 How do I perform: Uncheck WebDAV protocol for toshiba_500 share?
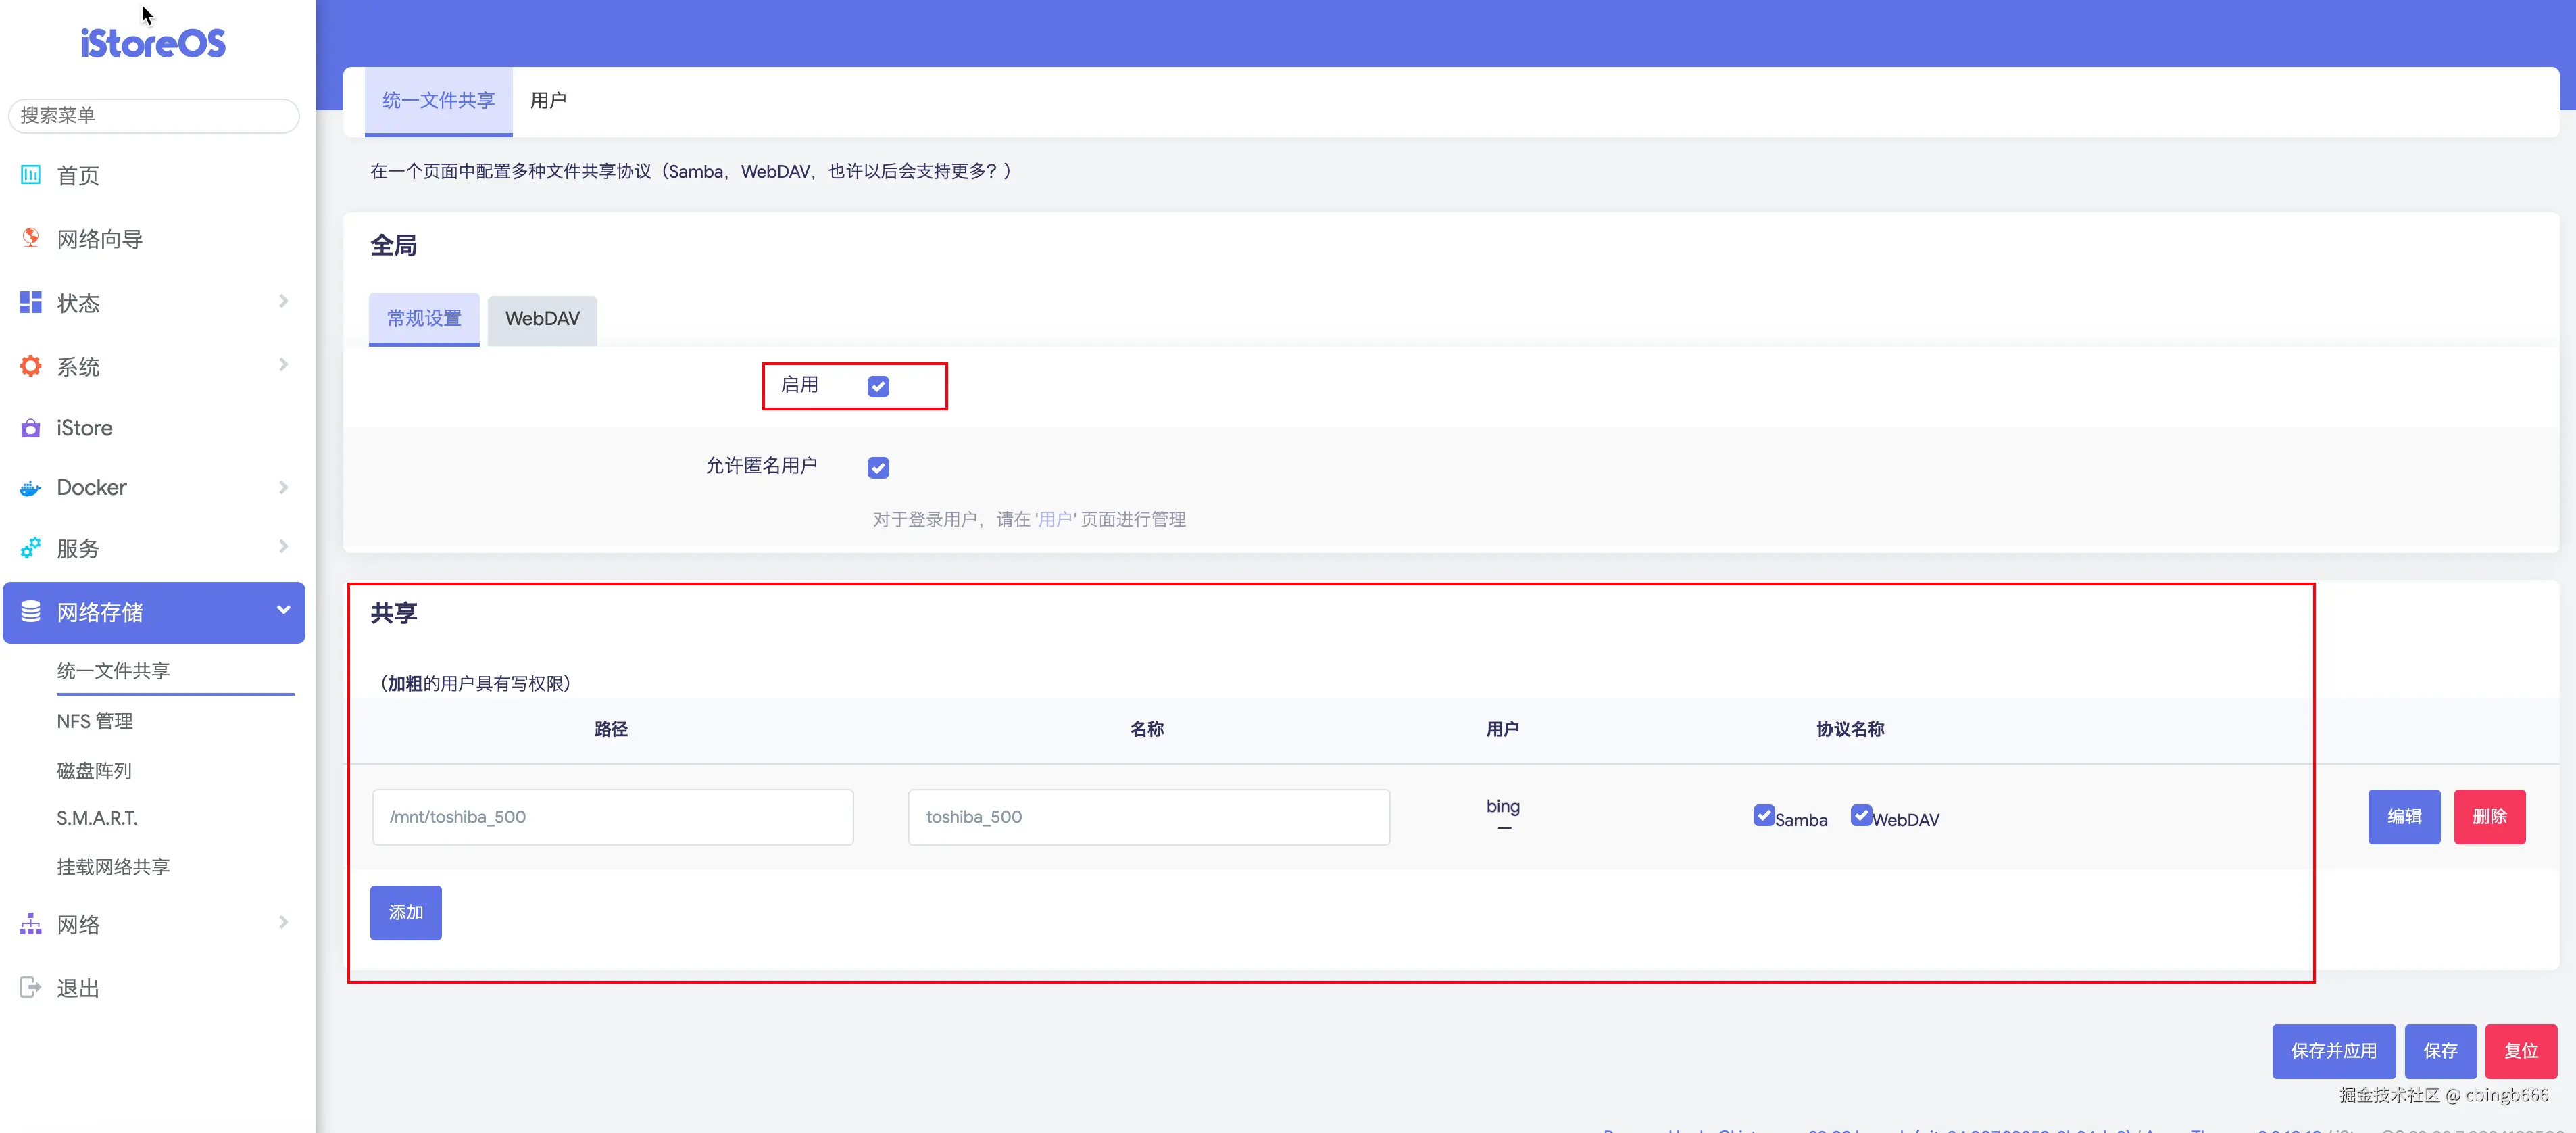pos(1861,815)
